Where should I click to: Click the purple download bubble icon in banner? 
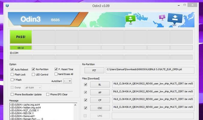(162, 17)
